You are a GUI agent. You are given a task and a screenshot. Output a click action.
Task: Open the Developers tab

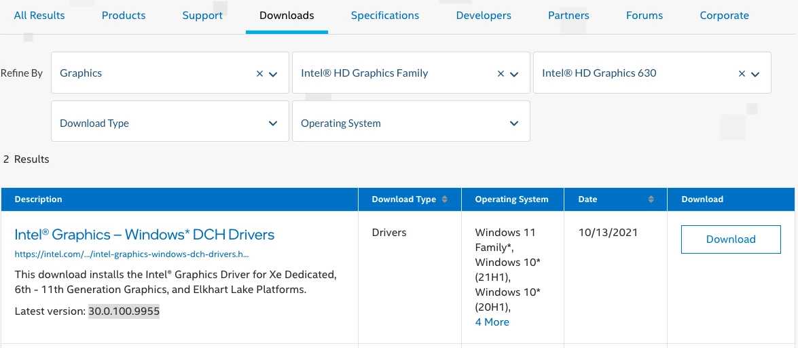(484, 15)
